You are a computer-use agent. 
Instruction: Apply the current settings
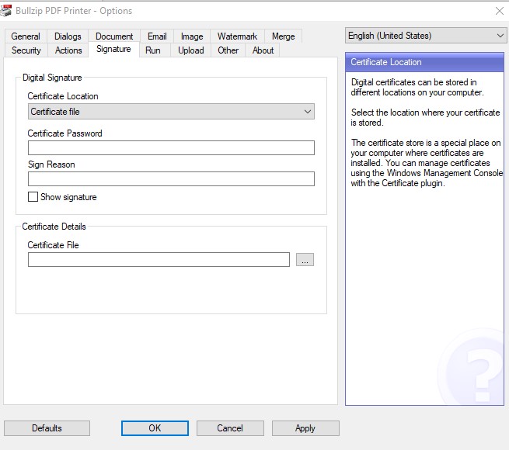point(305,428)
